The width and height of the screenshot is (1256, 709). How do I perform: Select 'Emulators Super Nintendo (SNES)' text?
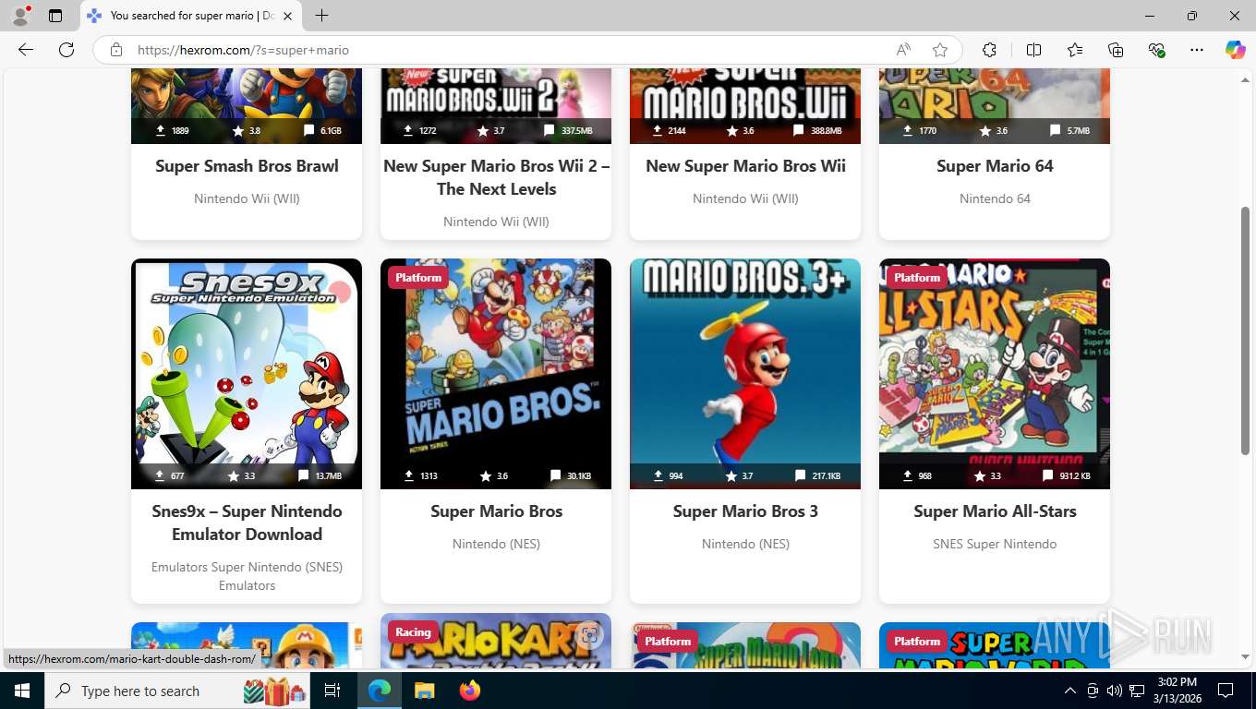tap(247, 567)
